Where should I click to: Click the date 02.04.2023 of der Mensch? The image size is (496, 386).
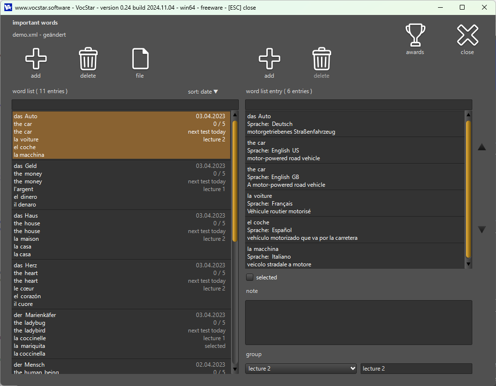pos(210,365)
